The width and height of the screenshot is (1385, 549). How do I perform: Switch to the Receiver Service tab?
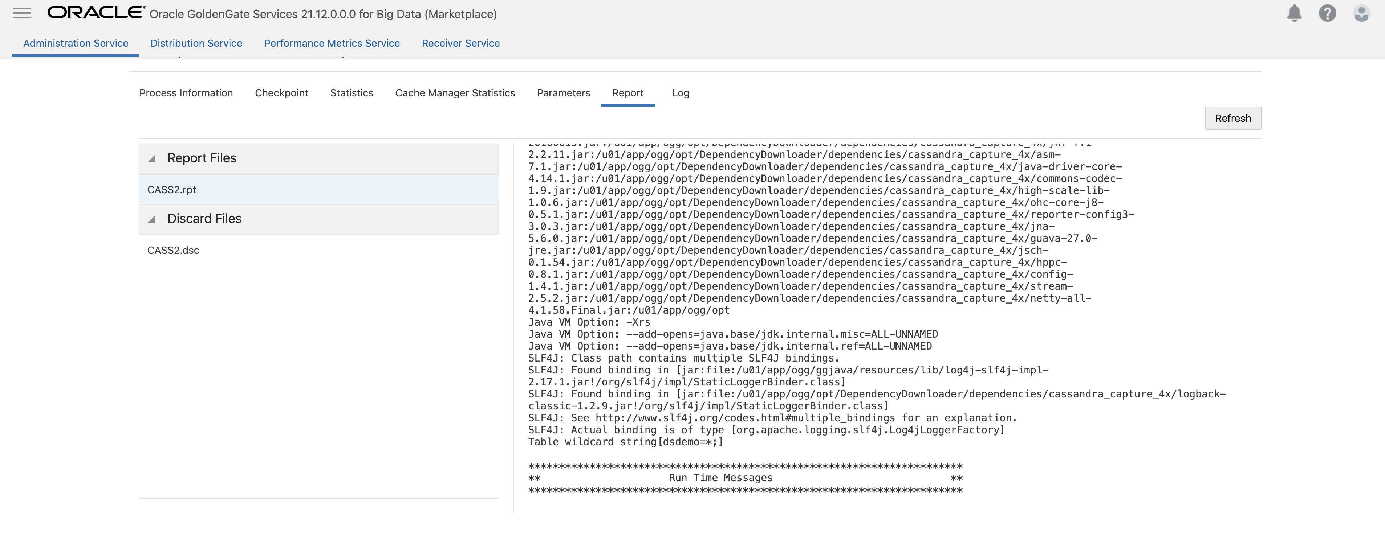[x=460, y=43]
